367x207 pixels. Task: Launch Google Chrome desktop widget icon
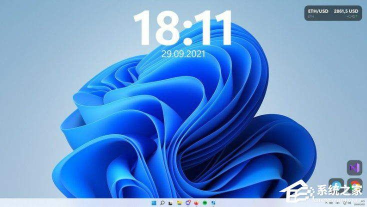355,185
